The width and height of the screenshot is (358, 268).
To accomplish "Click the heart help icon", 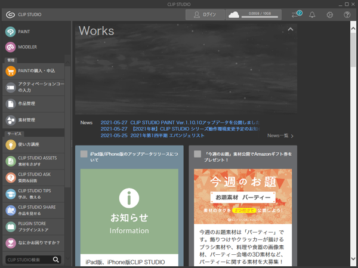I will click(x=11, y=243).
